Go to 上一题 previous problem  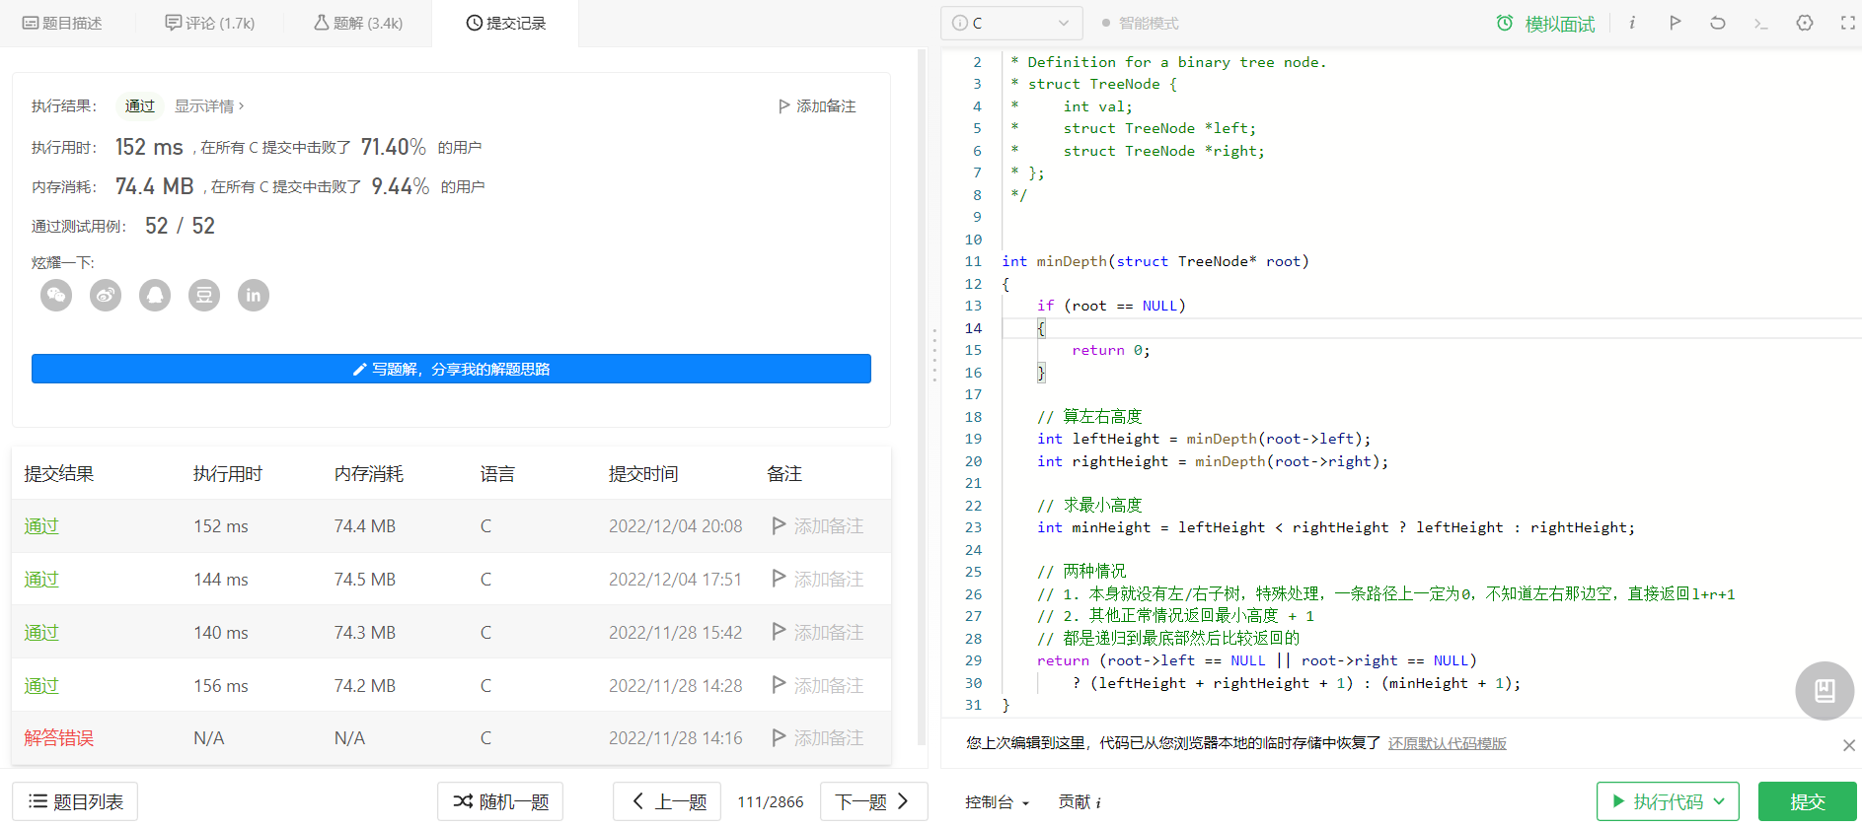(x=667, y=801)
